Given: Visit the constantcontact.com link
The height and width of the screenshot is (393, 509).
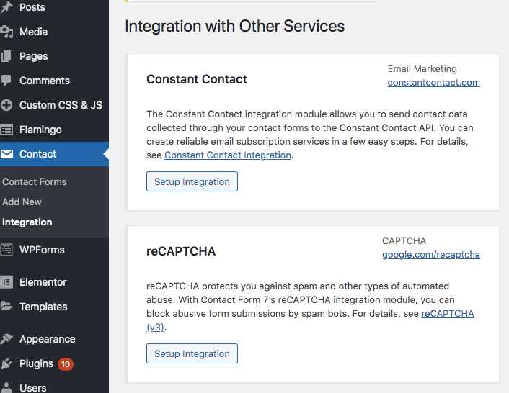Looking at the screenshot, I should pyautogui.click(x=434, y=83).
